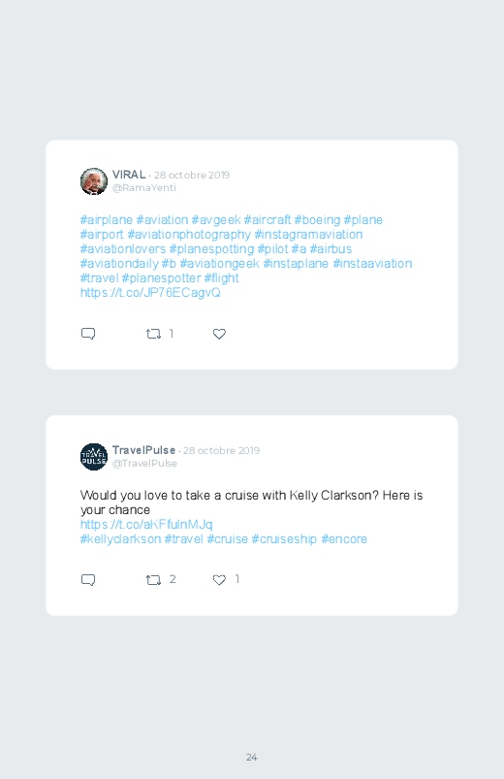This screenshot has width=504, height=779.
Task: Open the https://t.co/aKFfuInMJq link
Action: 146,524
